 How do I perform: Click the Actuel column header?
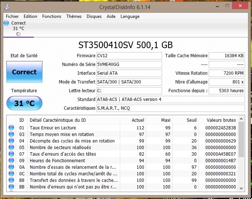(x=133, y=120)
